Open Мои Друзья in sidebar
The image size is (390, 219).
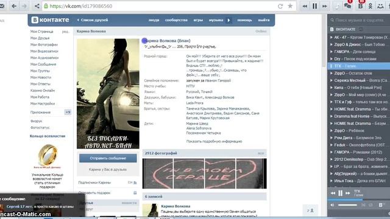point(40,38)
